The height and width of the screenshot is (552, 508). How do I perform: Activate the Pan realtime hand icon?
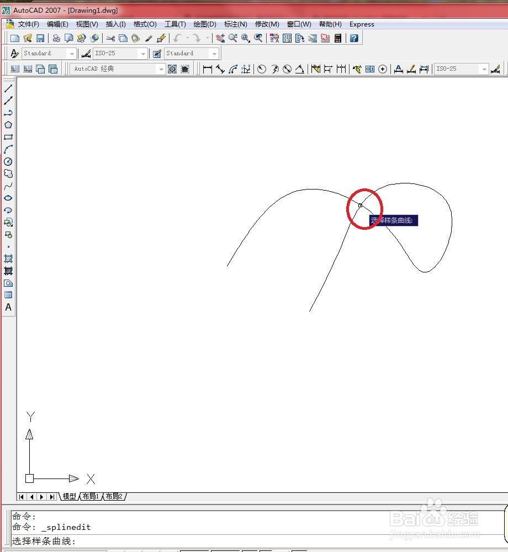220,38
